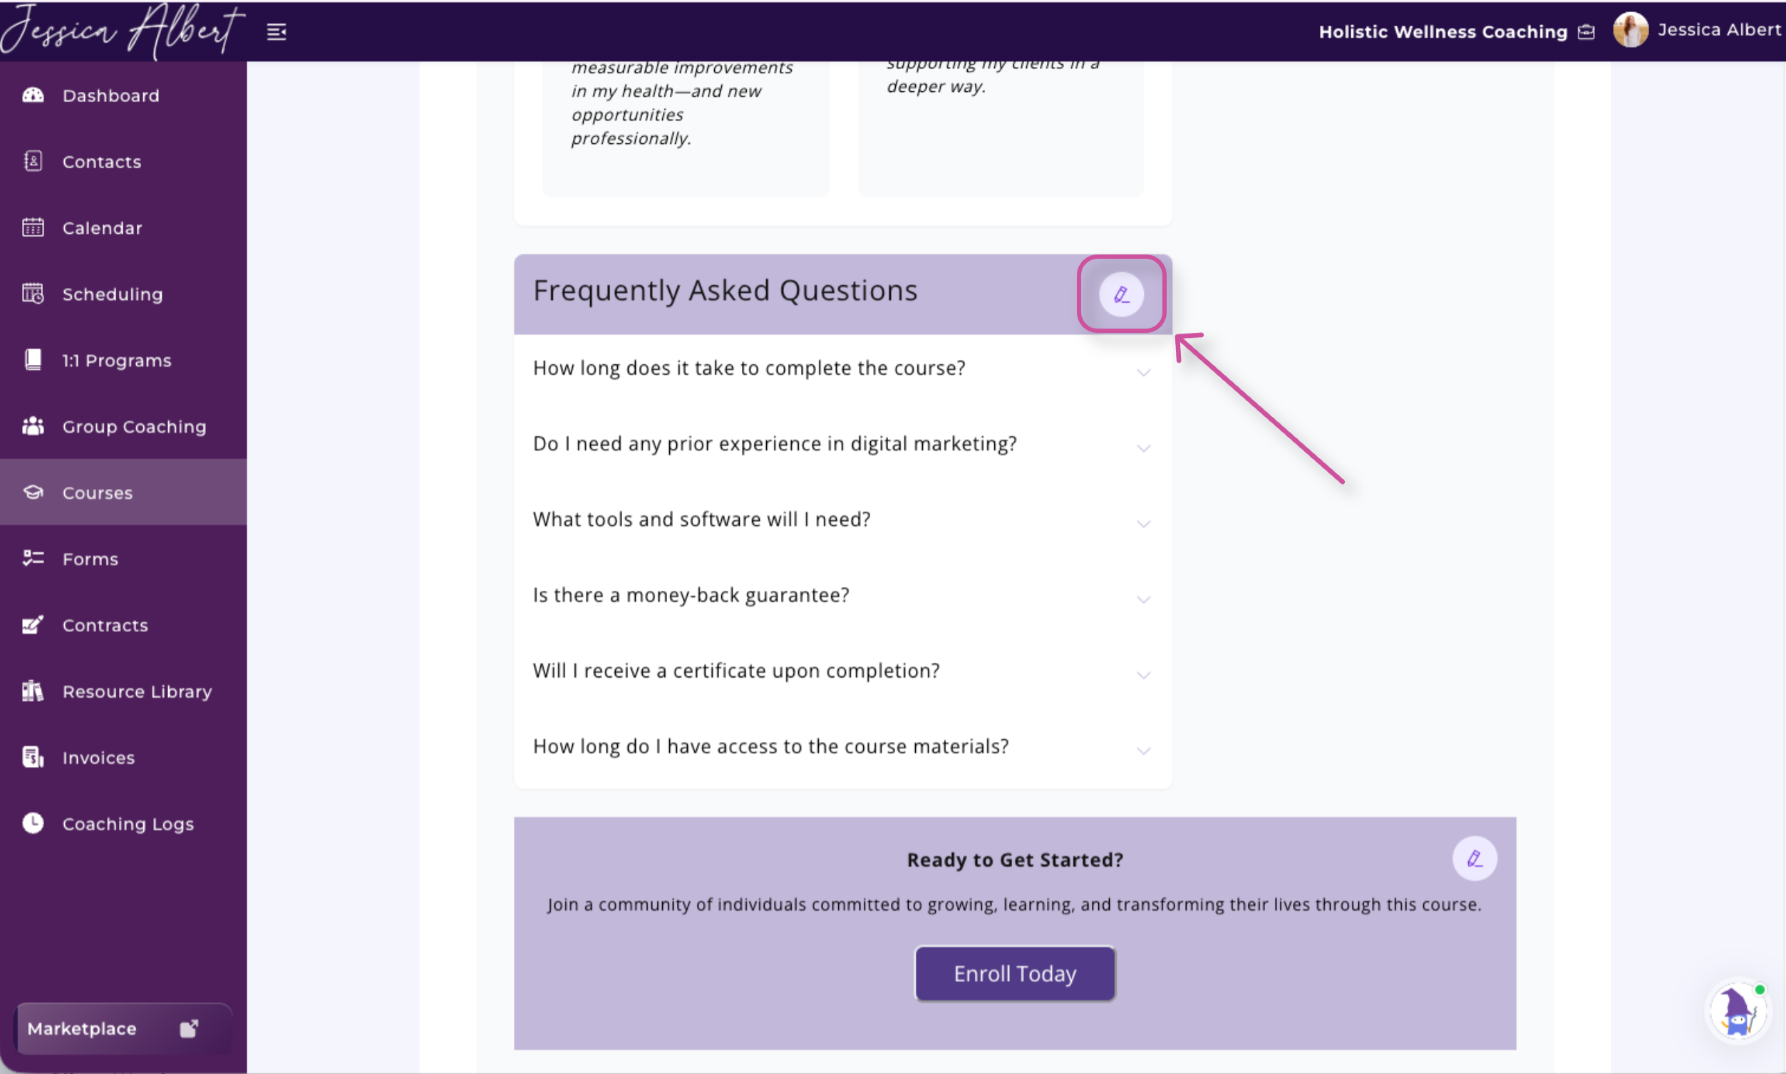Click the Marketplace external link icon

[189, 1028]
